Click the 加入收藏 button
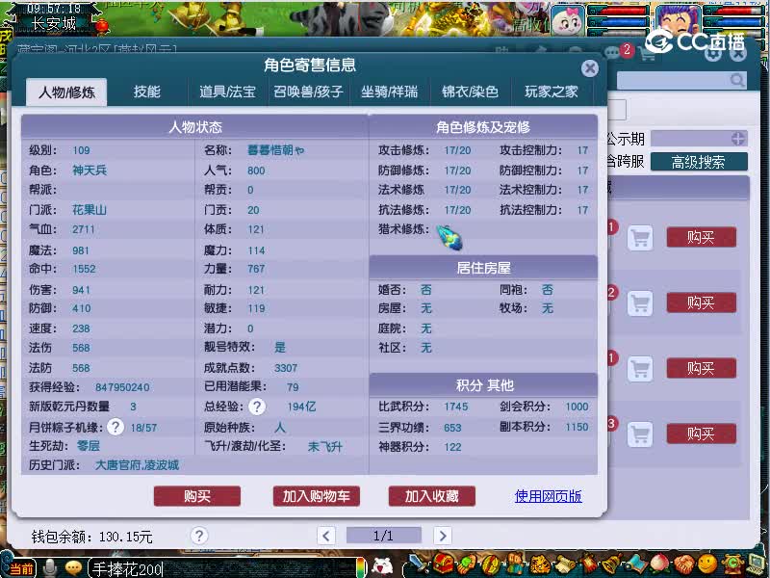Screen dimensions: 770x578 (x=431, y=496)
